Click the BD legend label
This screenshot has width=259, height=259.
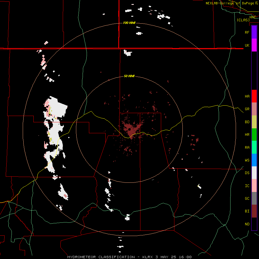[x=247, y=122]
